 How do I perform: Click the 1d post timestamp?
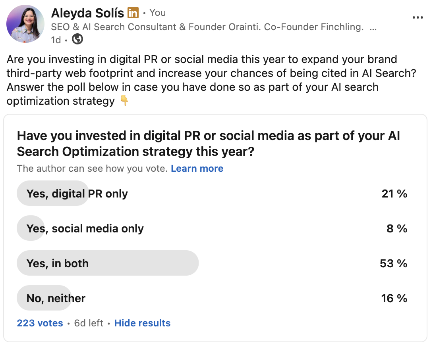click(x=56, y=40)
